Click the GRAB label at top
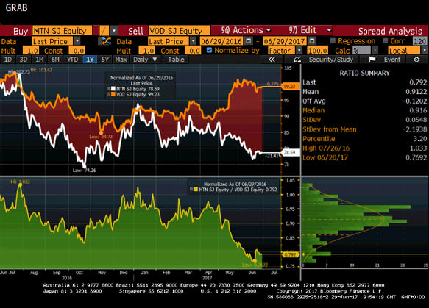Screen dimensions: 429x308 pyautogui.click(x=16, y=7)
